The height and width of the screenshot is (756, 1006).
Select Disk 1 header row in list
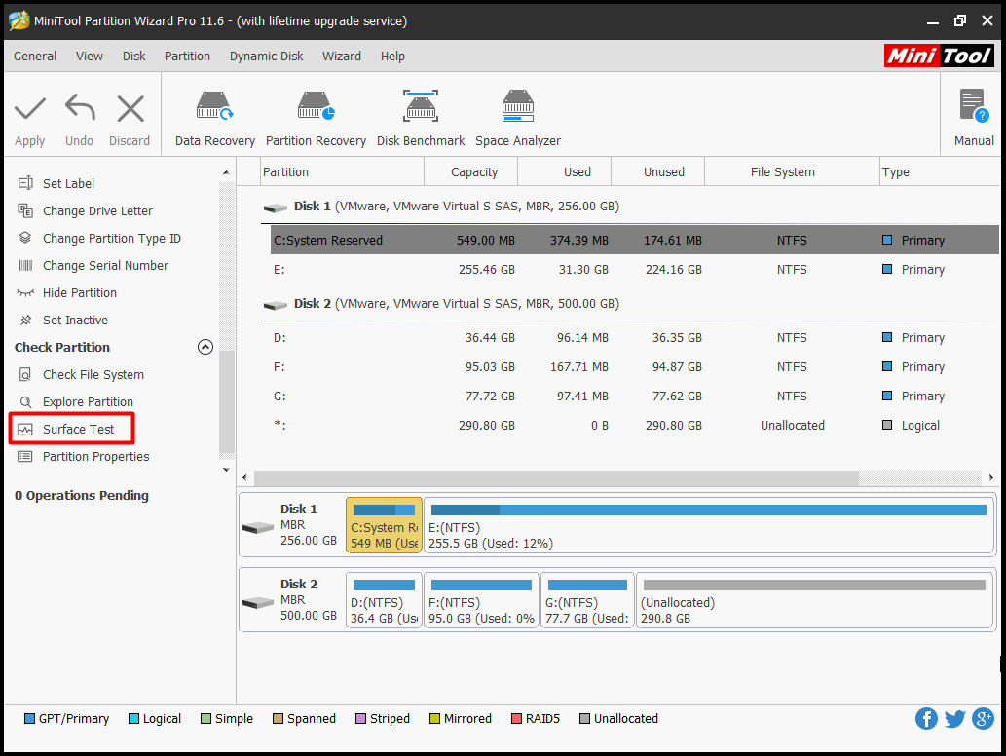pyautogui.click(x=630, y=207)
